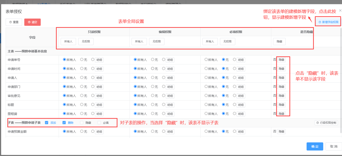The height and width of the screenshot is (156, 342).
Task: Select 无 read-only radio for 申请单号
Action: coord(82,60)
